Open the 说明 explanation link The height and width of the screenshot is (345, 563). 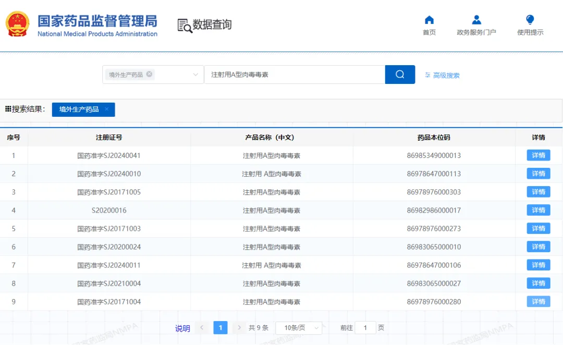[182, 327]
